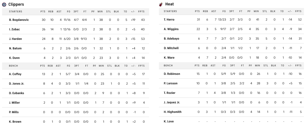The width and height of the screenshot is (306, 126).
Task: Click the Clippers team logo icon
Action: point(4,4)
